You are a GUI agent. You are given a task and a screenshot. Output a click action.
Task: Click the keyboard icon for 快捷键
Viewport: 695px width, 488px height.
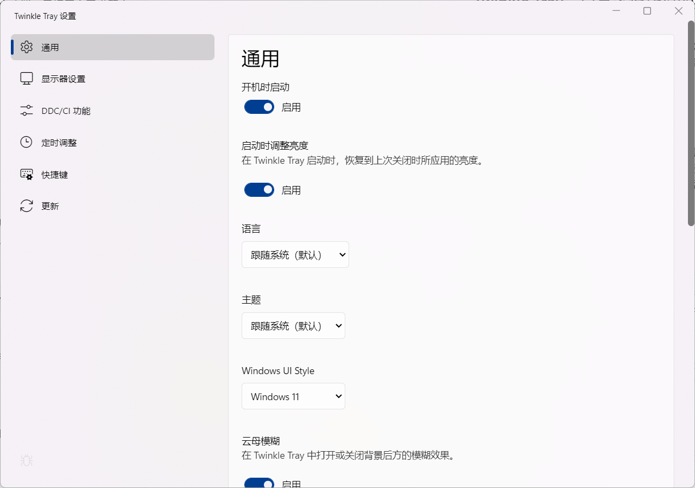tap(27, 174)
